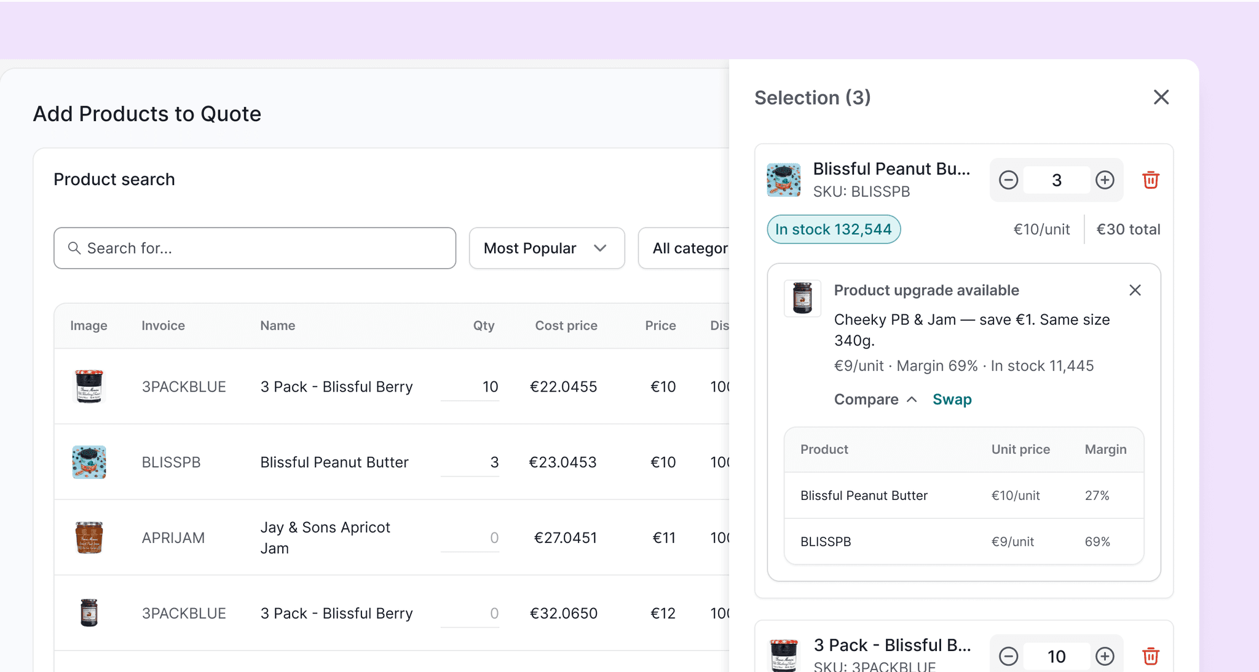Click the Qty column header
This screenshot has width=1259, height=672.
tap(484, 326)
